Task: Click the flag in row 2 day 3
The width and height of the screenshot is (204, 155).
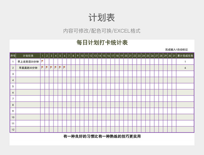Action: (51, 67)
